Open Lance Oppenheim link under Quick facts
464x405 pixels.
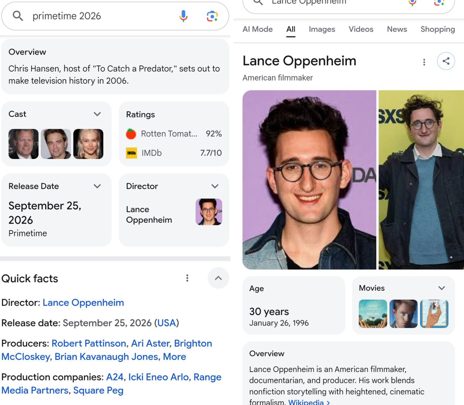point(83,302)
